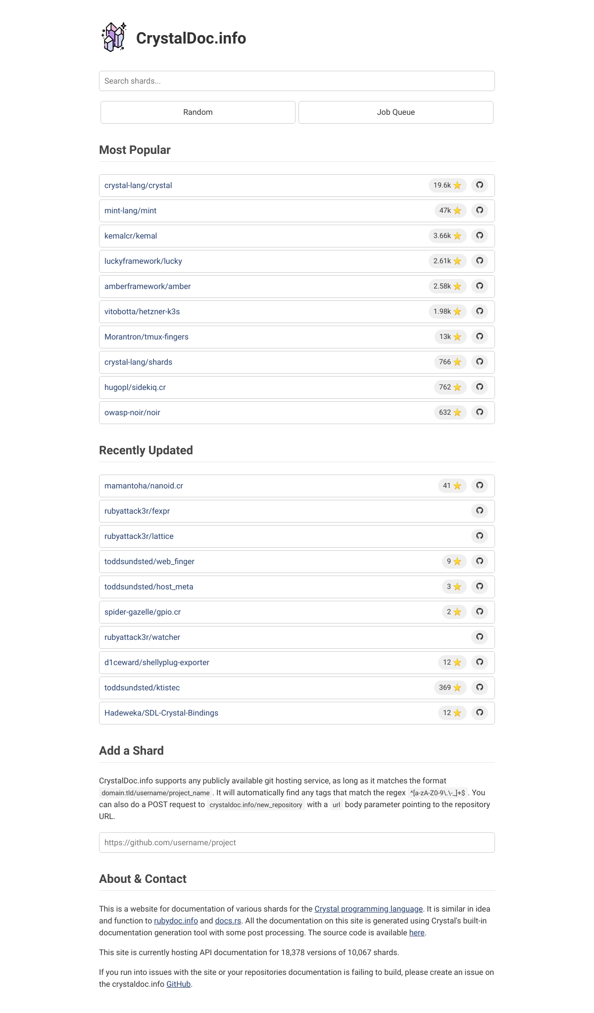Screen dimensions: 594x1013
Task: Click GitHub icon for spider-gazelle/gpio.cr
Action: tap(480, 612)
